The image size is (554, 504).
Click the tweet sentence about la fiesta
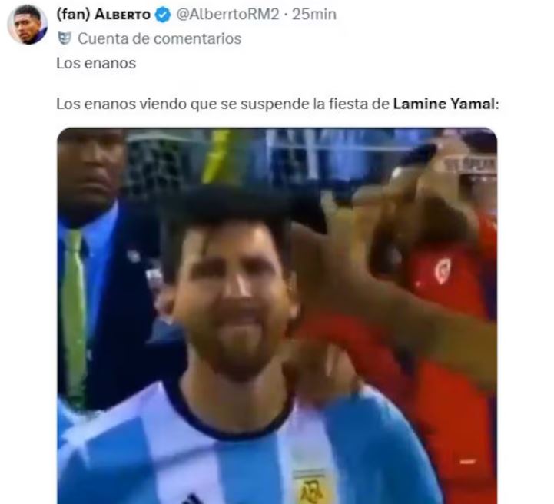[277, 104]
